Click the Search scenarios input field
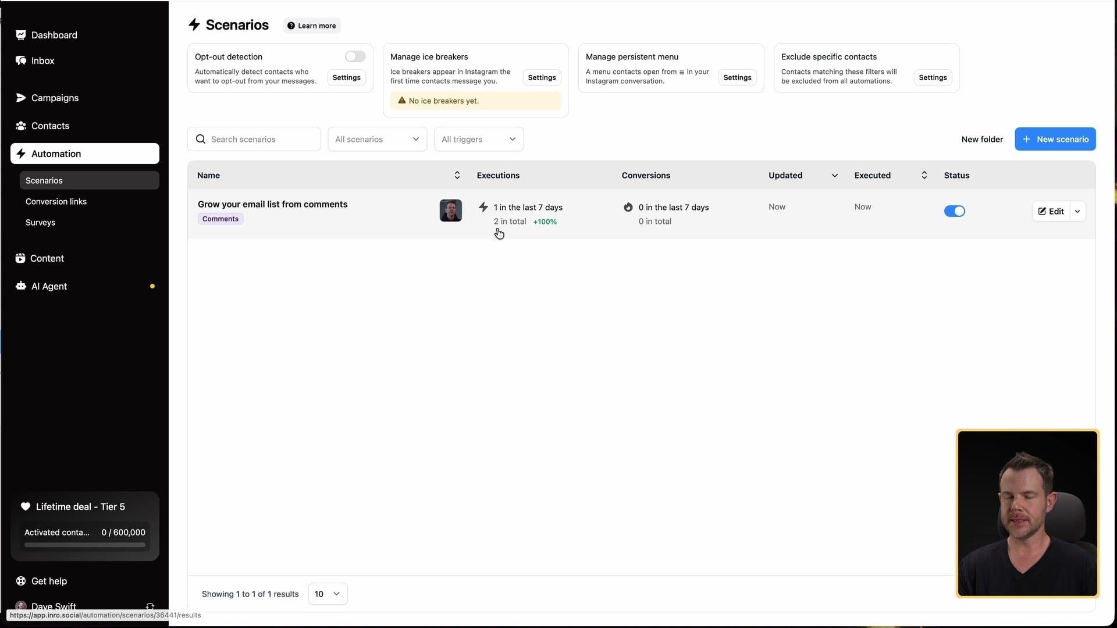1117x628 pixels. [254, 139]
